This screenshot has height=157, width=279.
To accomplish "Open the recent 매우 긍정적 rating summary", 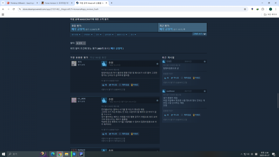I will [x=166, y=29].
